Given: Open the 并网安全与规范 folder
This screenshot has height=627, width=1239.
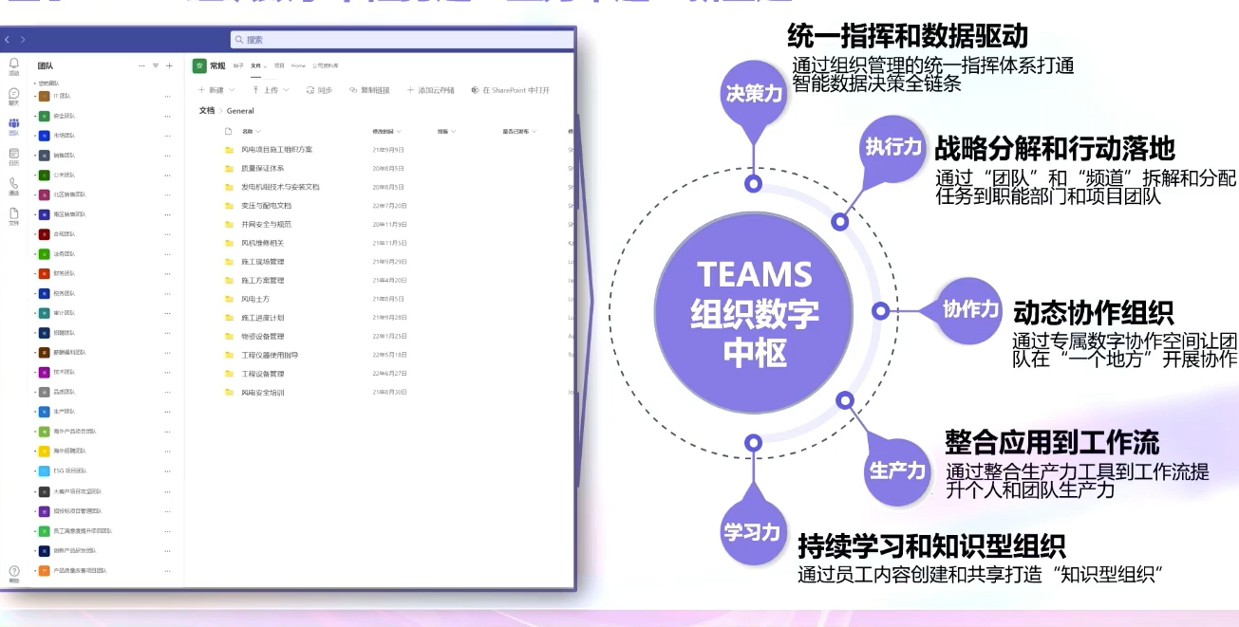Looking at the screenshot, I should [266, 224].
